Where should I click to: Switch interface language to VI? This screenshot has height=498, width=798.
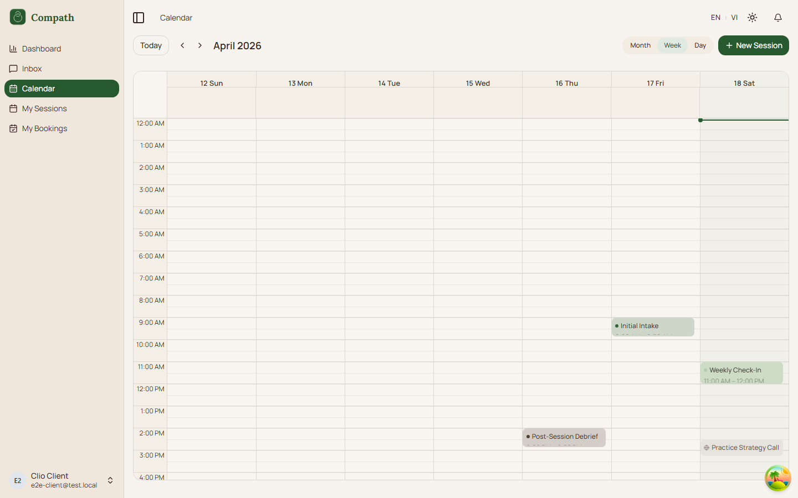(x=734, y=17)
